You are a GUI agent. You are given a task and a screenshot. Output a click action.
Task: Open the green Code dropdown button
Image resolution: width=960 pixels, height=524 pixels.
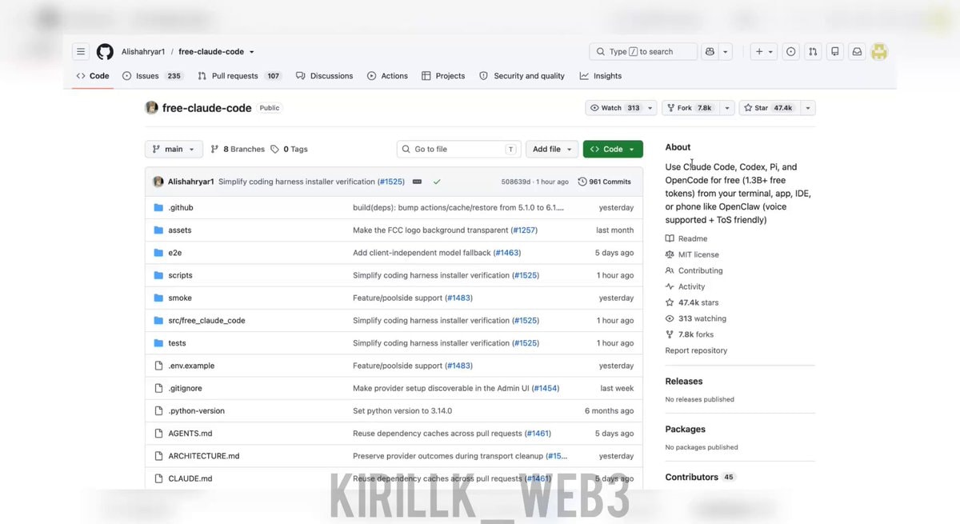(x=613, y=149)
